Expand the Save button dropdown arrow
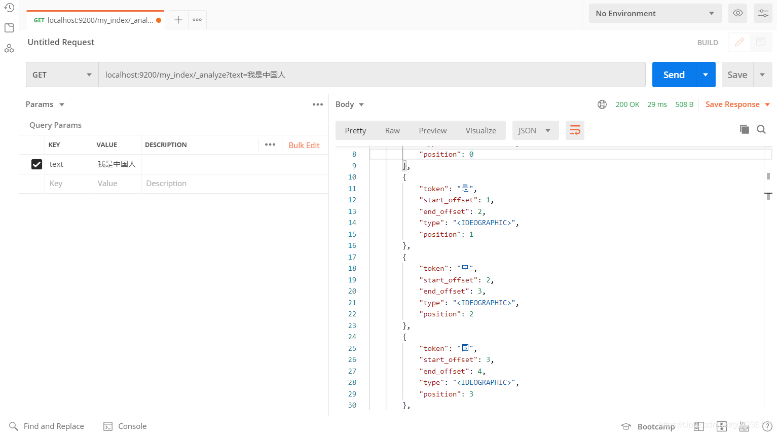 click(762, 75)
